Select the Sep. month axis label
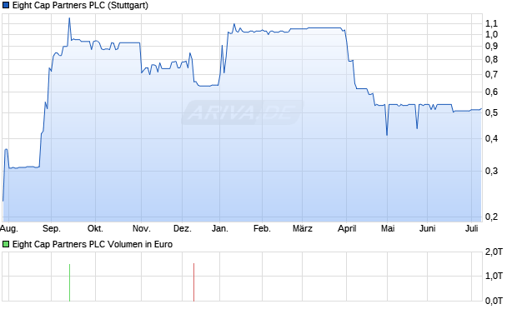This screenshot has width=517, height=309. click(x=52, y=228)
